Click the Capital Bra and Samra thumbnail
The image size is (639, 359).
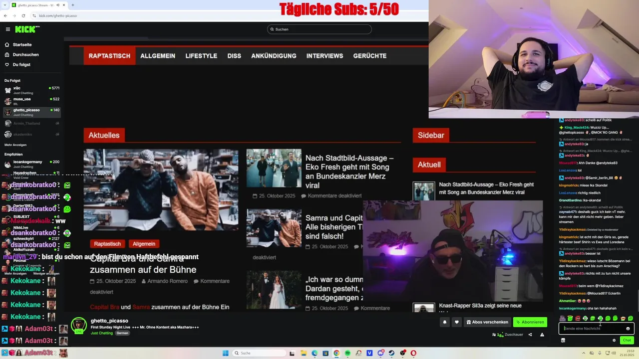tap(161, 189)
